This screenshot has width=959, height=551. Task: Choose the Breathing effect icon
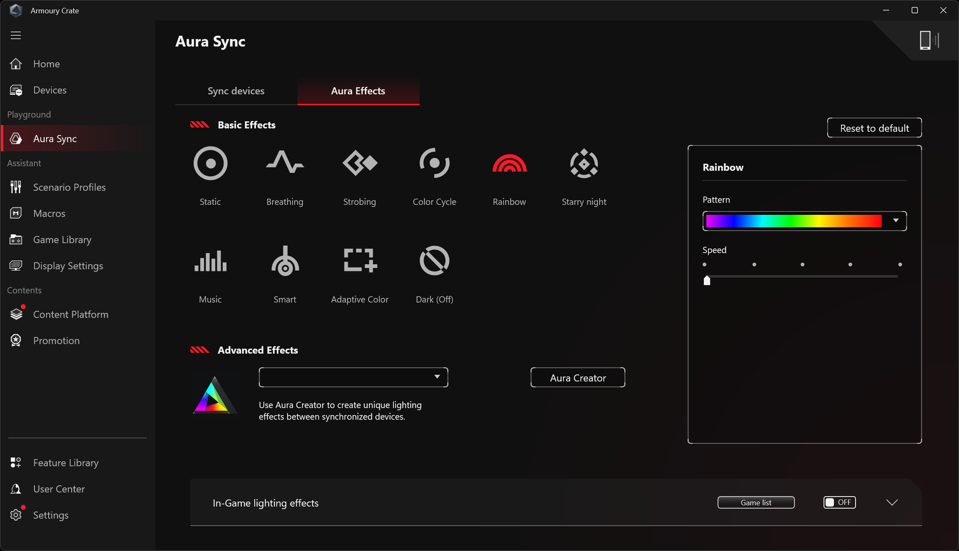tap(285, 163)
